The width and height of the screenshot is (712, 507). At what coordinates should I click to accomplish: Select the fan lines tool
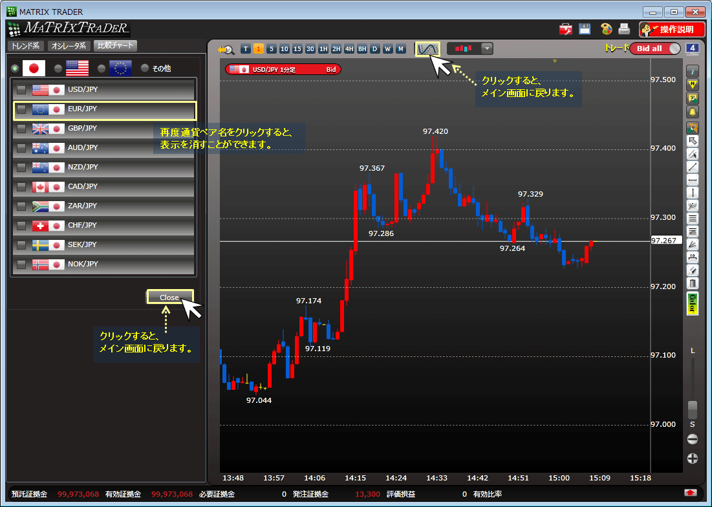click(x=693, y=245)
